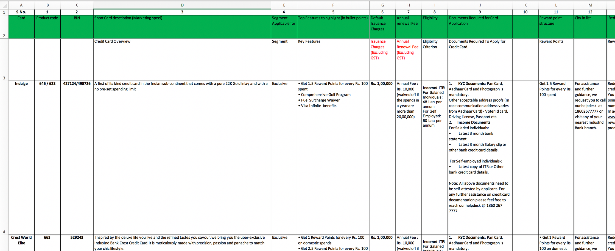
Task: Click 'Top Features to highlight' header cell
Action: pyautogui.click(x=333, y=27)
